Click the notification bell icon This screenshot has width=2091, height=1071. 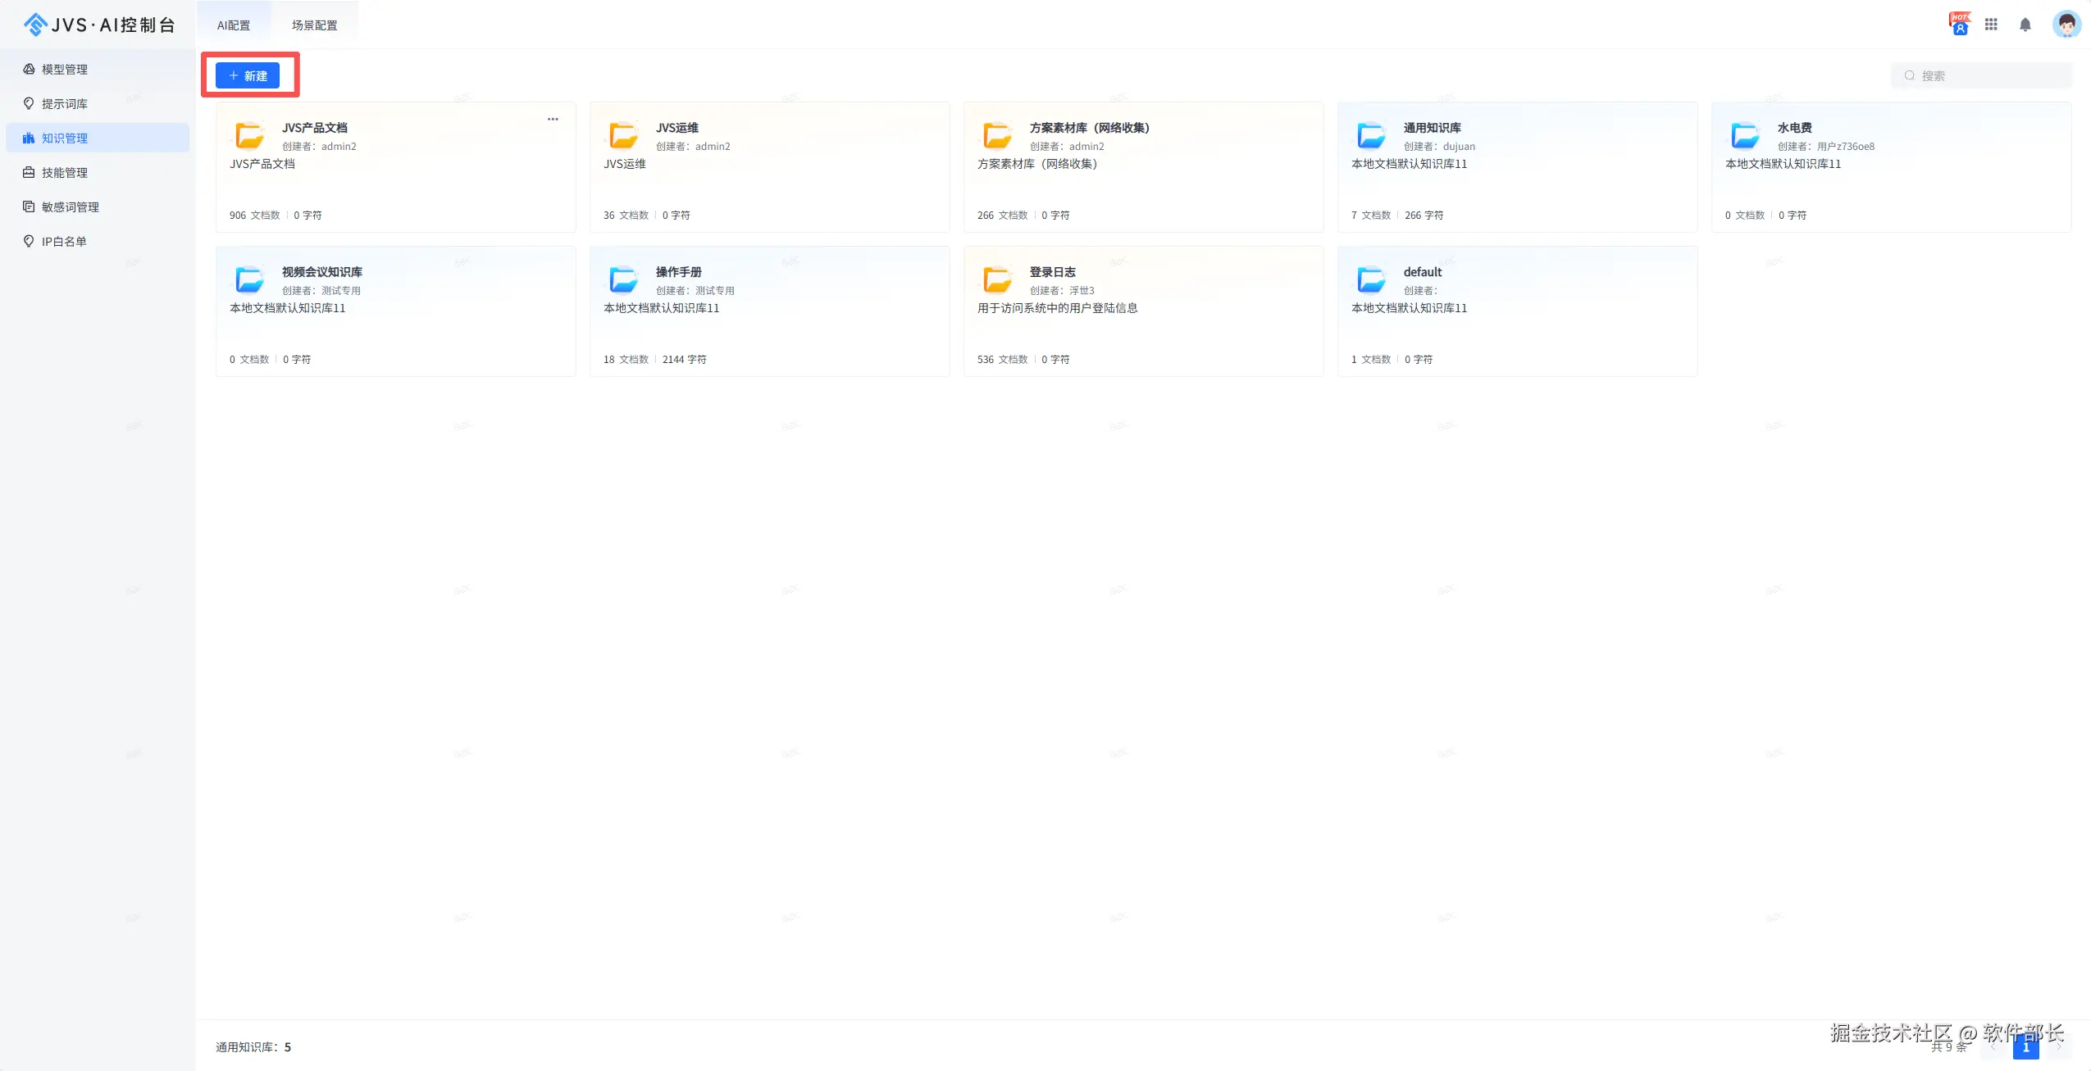pos(2025,25)
